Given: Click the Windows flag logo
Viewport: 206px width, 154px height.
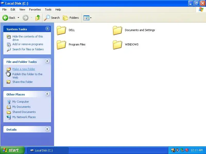Looking at the screenshot, I should pos(201,9).
